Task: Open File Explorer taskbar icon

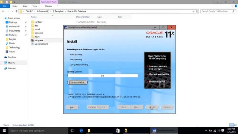Action: [x=89, y=131]
